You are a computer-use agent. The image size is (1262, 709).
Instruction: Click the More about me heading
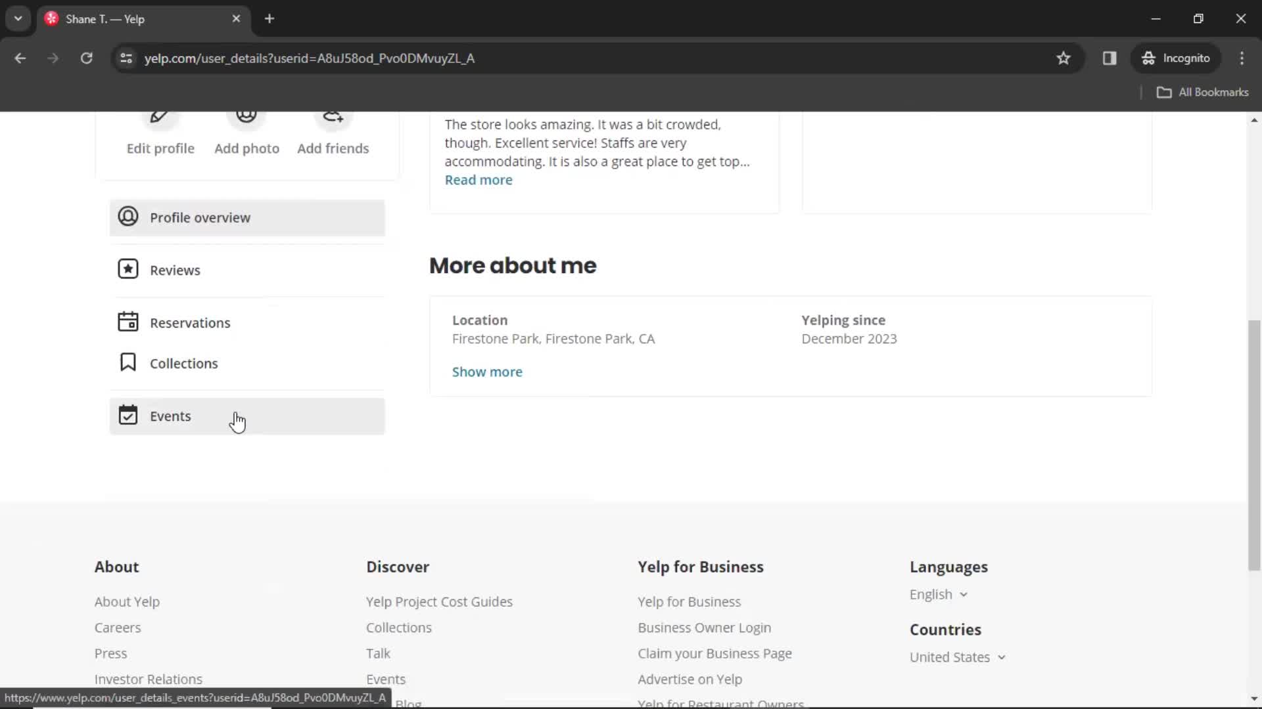[x=513, y=266]
